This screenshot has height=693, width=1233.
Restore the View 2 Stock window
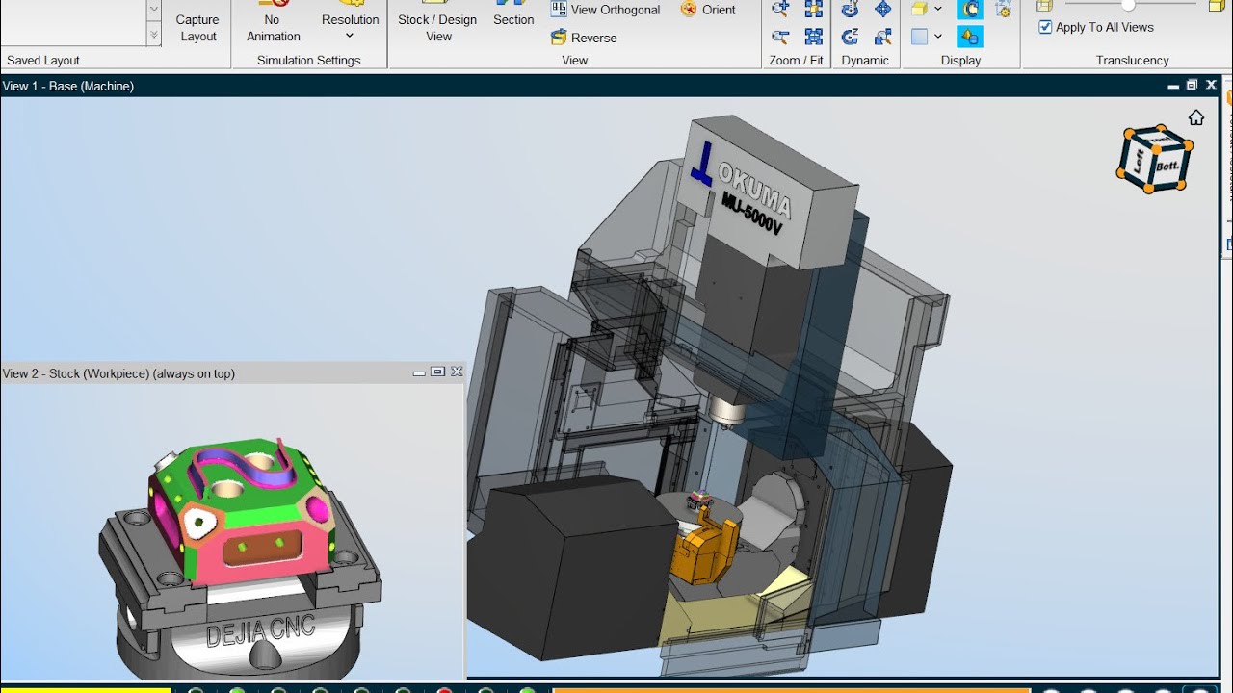click(x=437, y=372)
